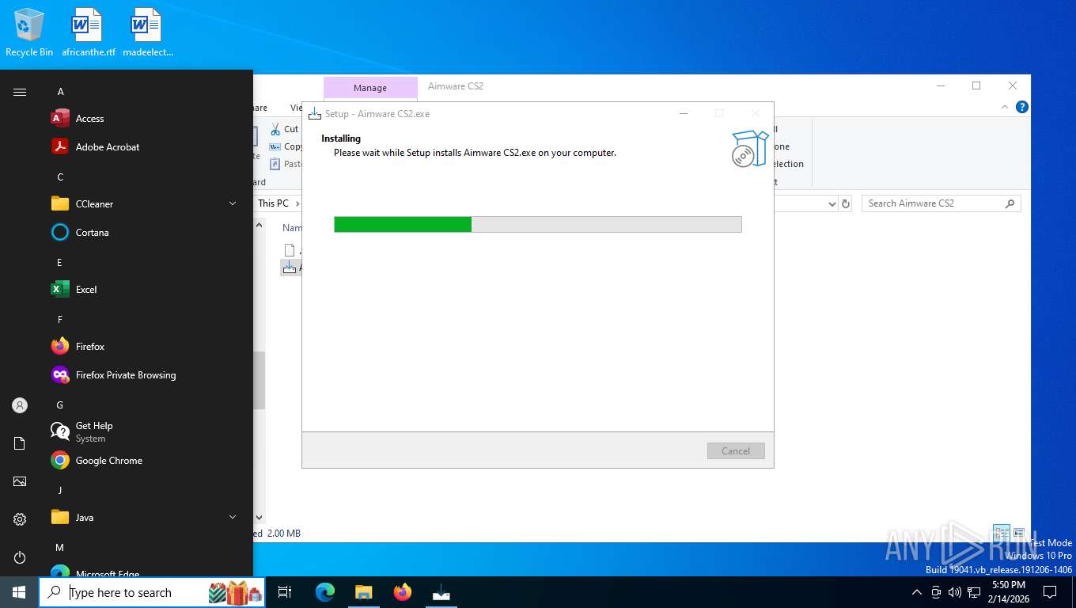Image resolution: width=1076 pixels, height=608 pixels.
Task: Show hidden system tray icons
Action: click(917, 592)
